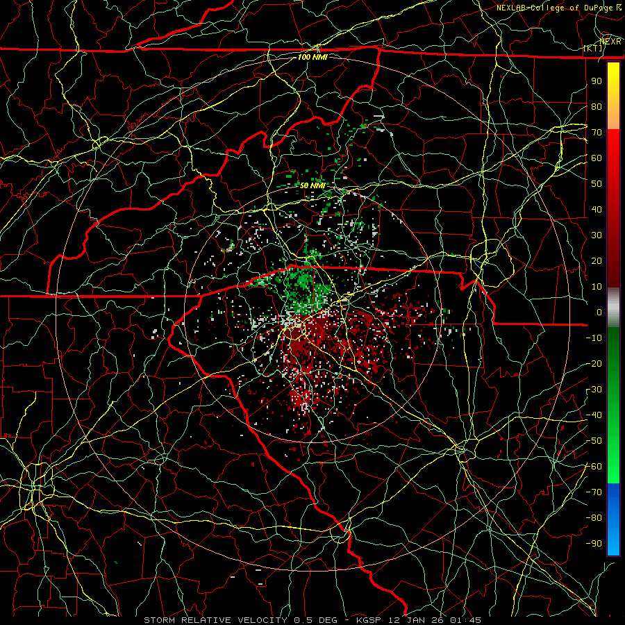Click the gray zero-velocity segment of color bar
625x625 pixels.
point(613,308)
